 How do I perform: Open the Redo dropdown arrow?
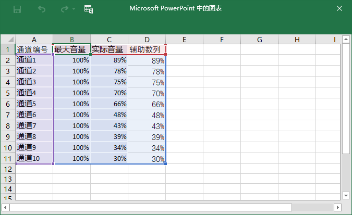(74, 9)
